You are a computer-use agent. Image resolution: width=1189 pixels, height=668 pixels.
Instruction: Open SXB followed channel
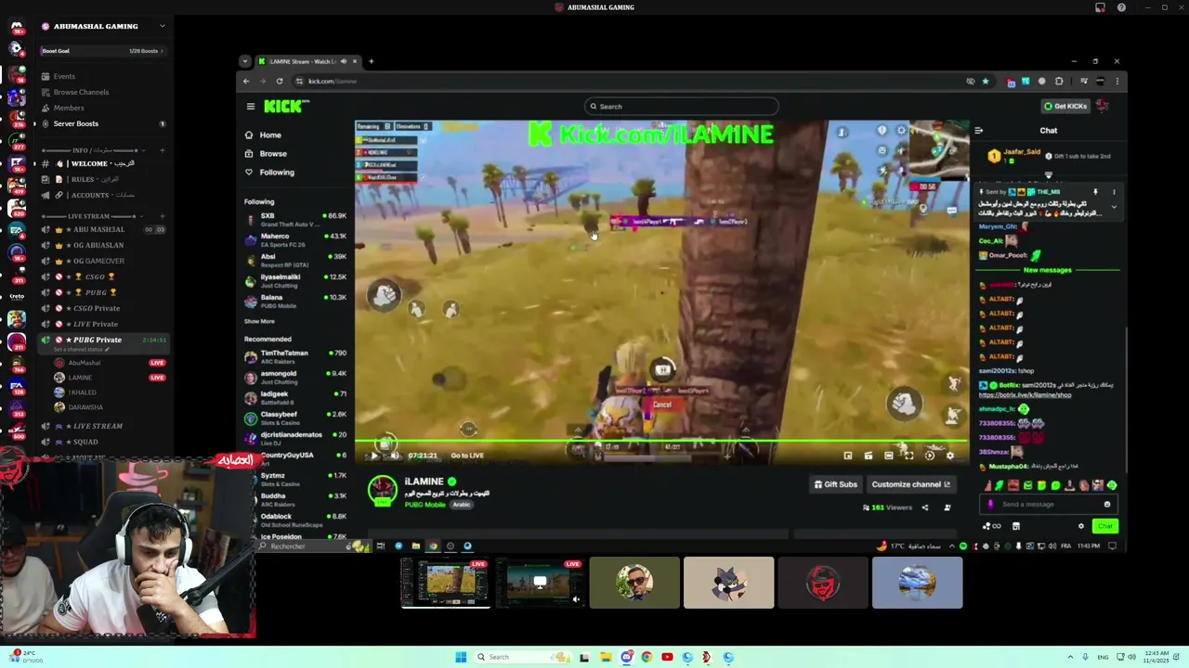295,219
